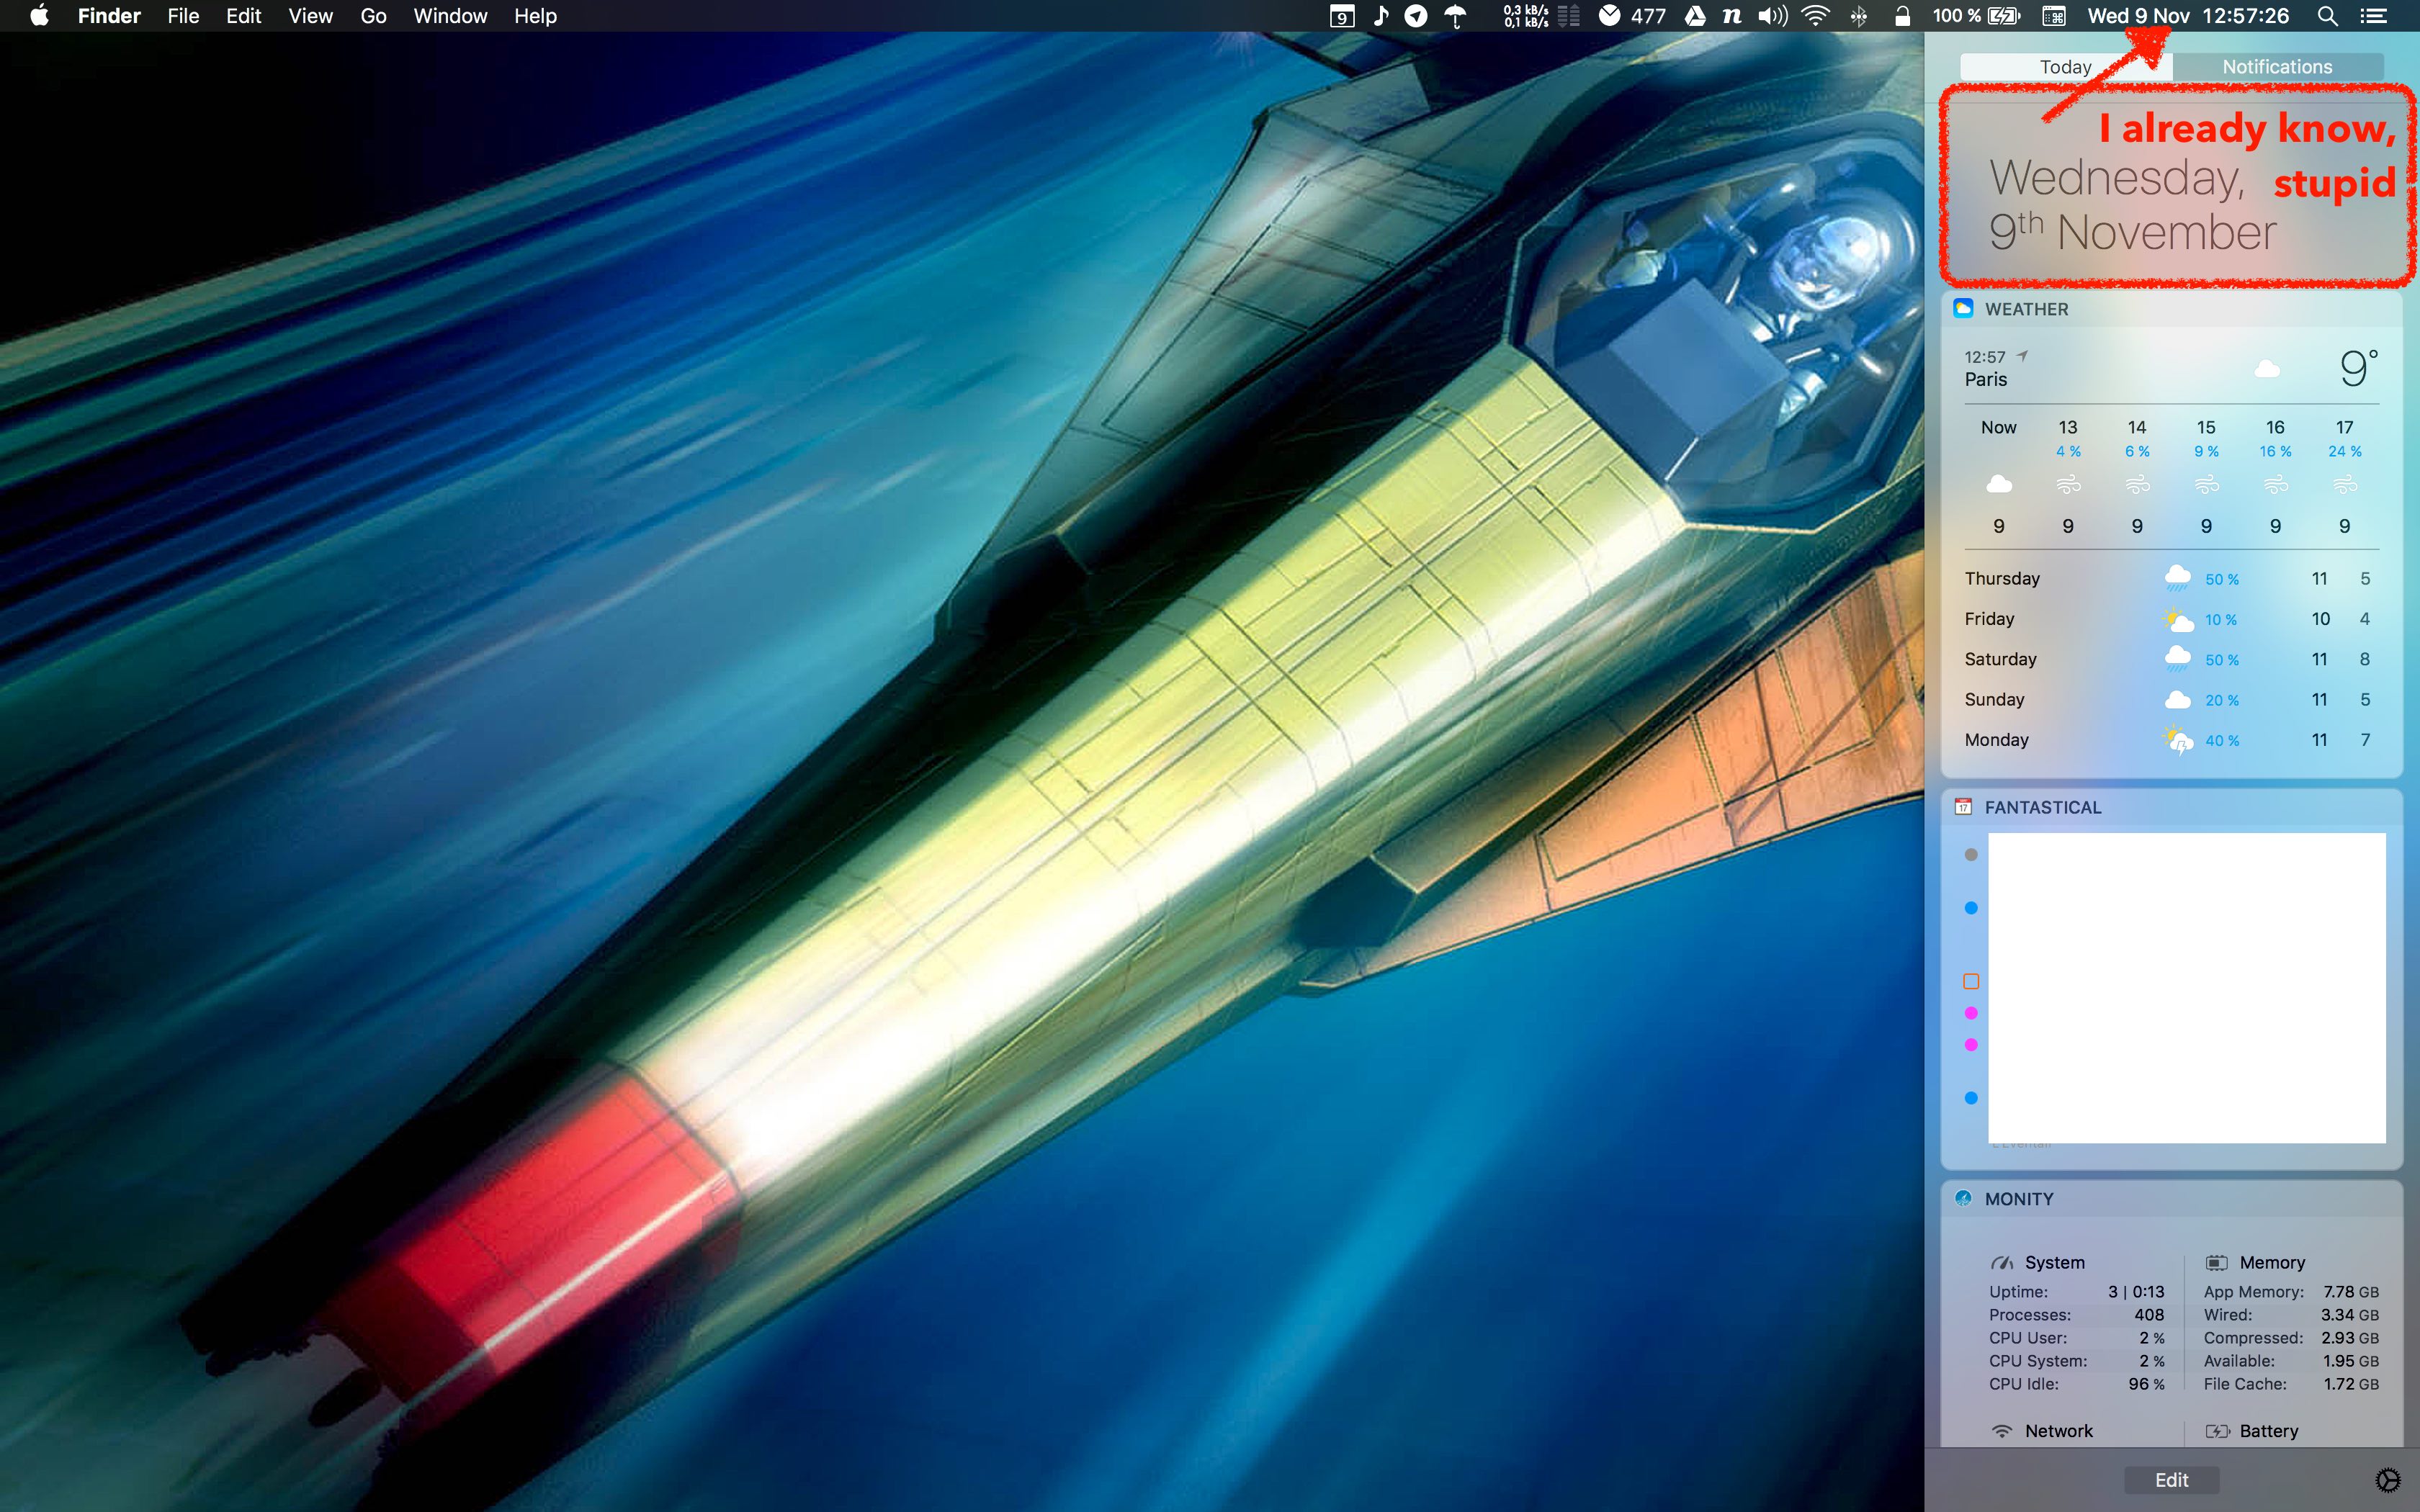Click the round arrow menu bar icon

pos(1416,16)
